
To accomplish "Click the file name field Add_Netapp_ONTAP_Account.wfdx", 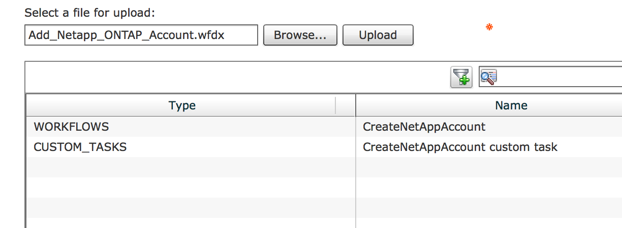I will click(141, 35).
